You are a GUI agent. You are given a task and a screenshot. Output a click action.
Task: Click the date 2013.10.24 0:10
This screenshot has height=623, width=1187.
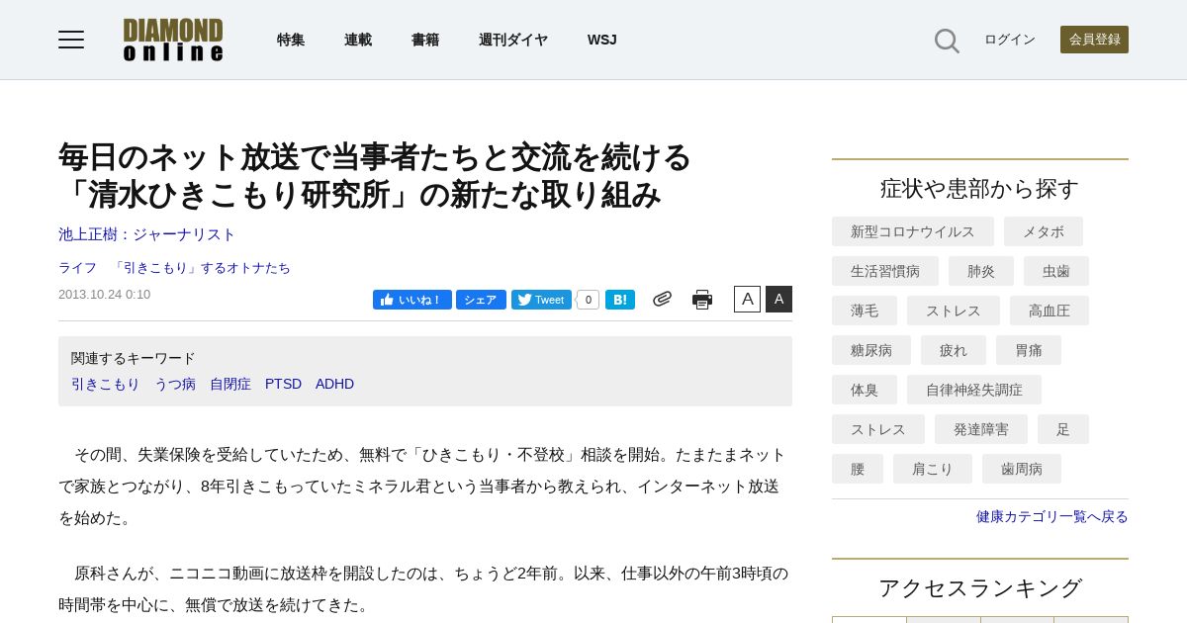tap(105, 294)
